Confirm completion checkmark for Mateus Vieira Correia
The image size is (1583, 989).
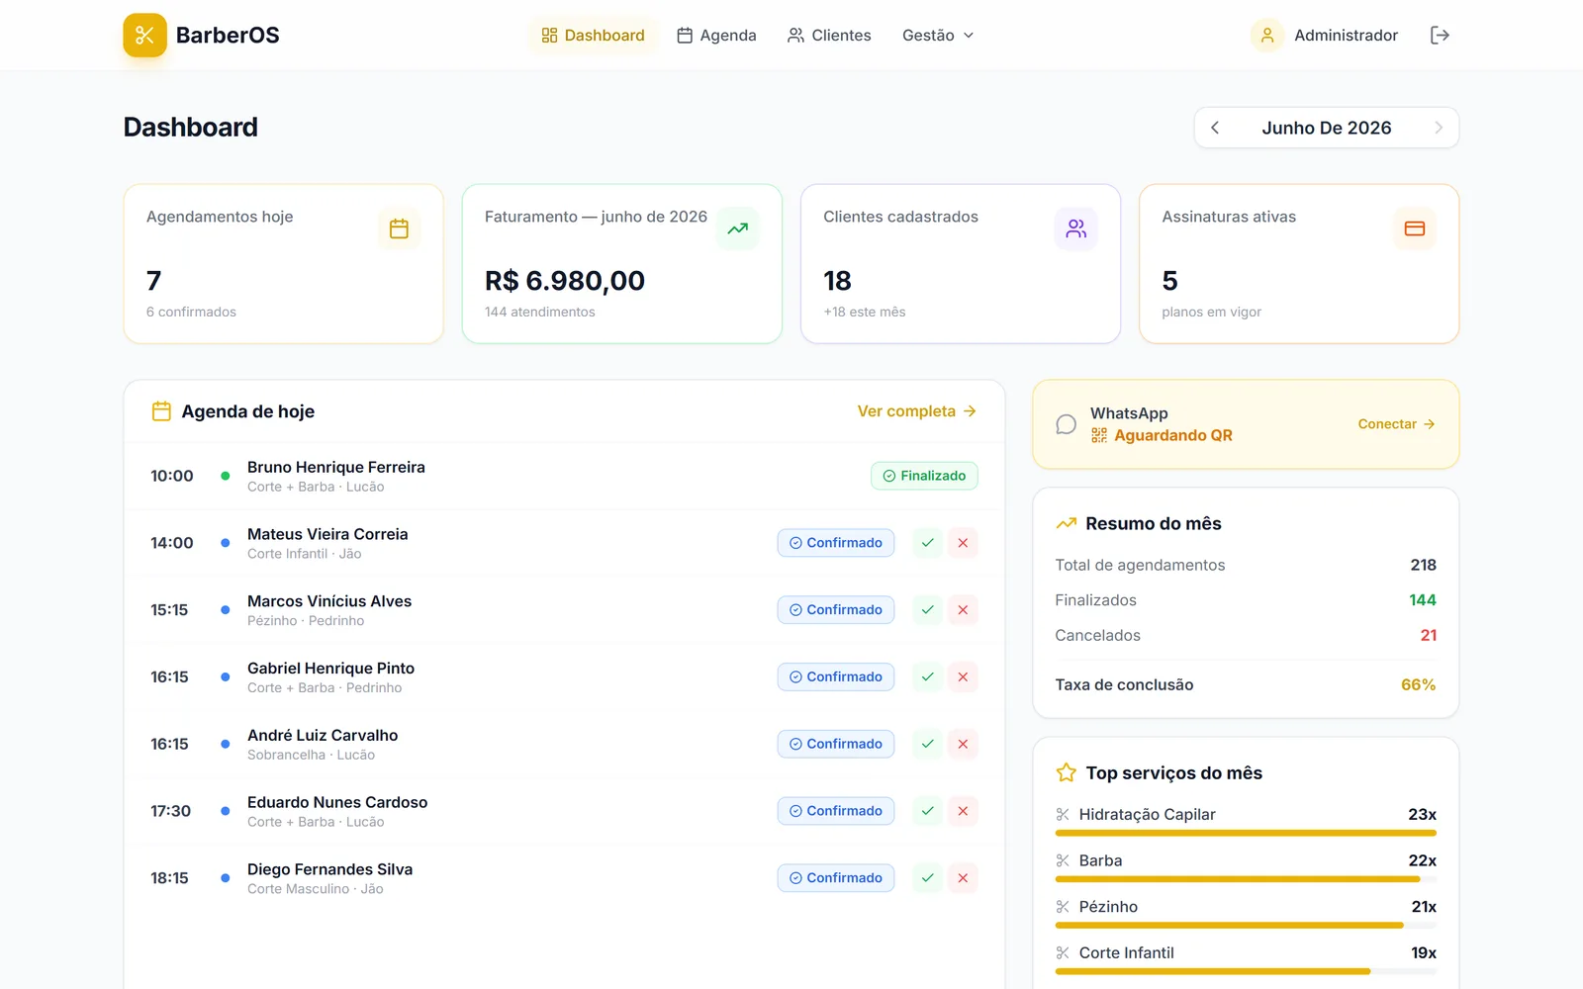(x=927, y=543)
